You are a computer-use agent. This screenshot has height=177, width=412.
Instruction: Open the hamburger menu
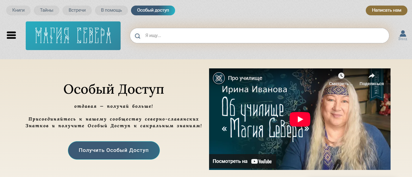tap(11, 35)
